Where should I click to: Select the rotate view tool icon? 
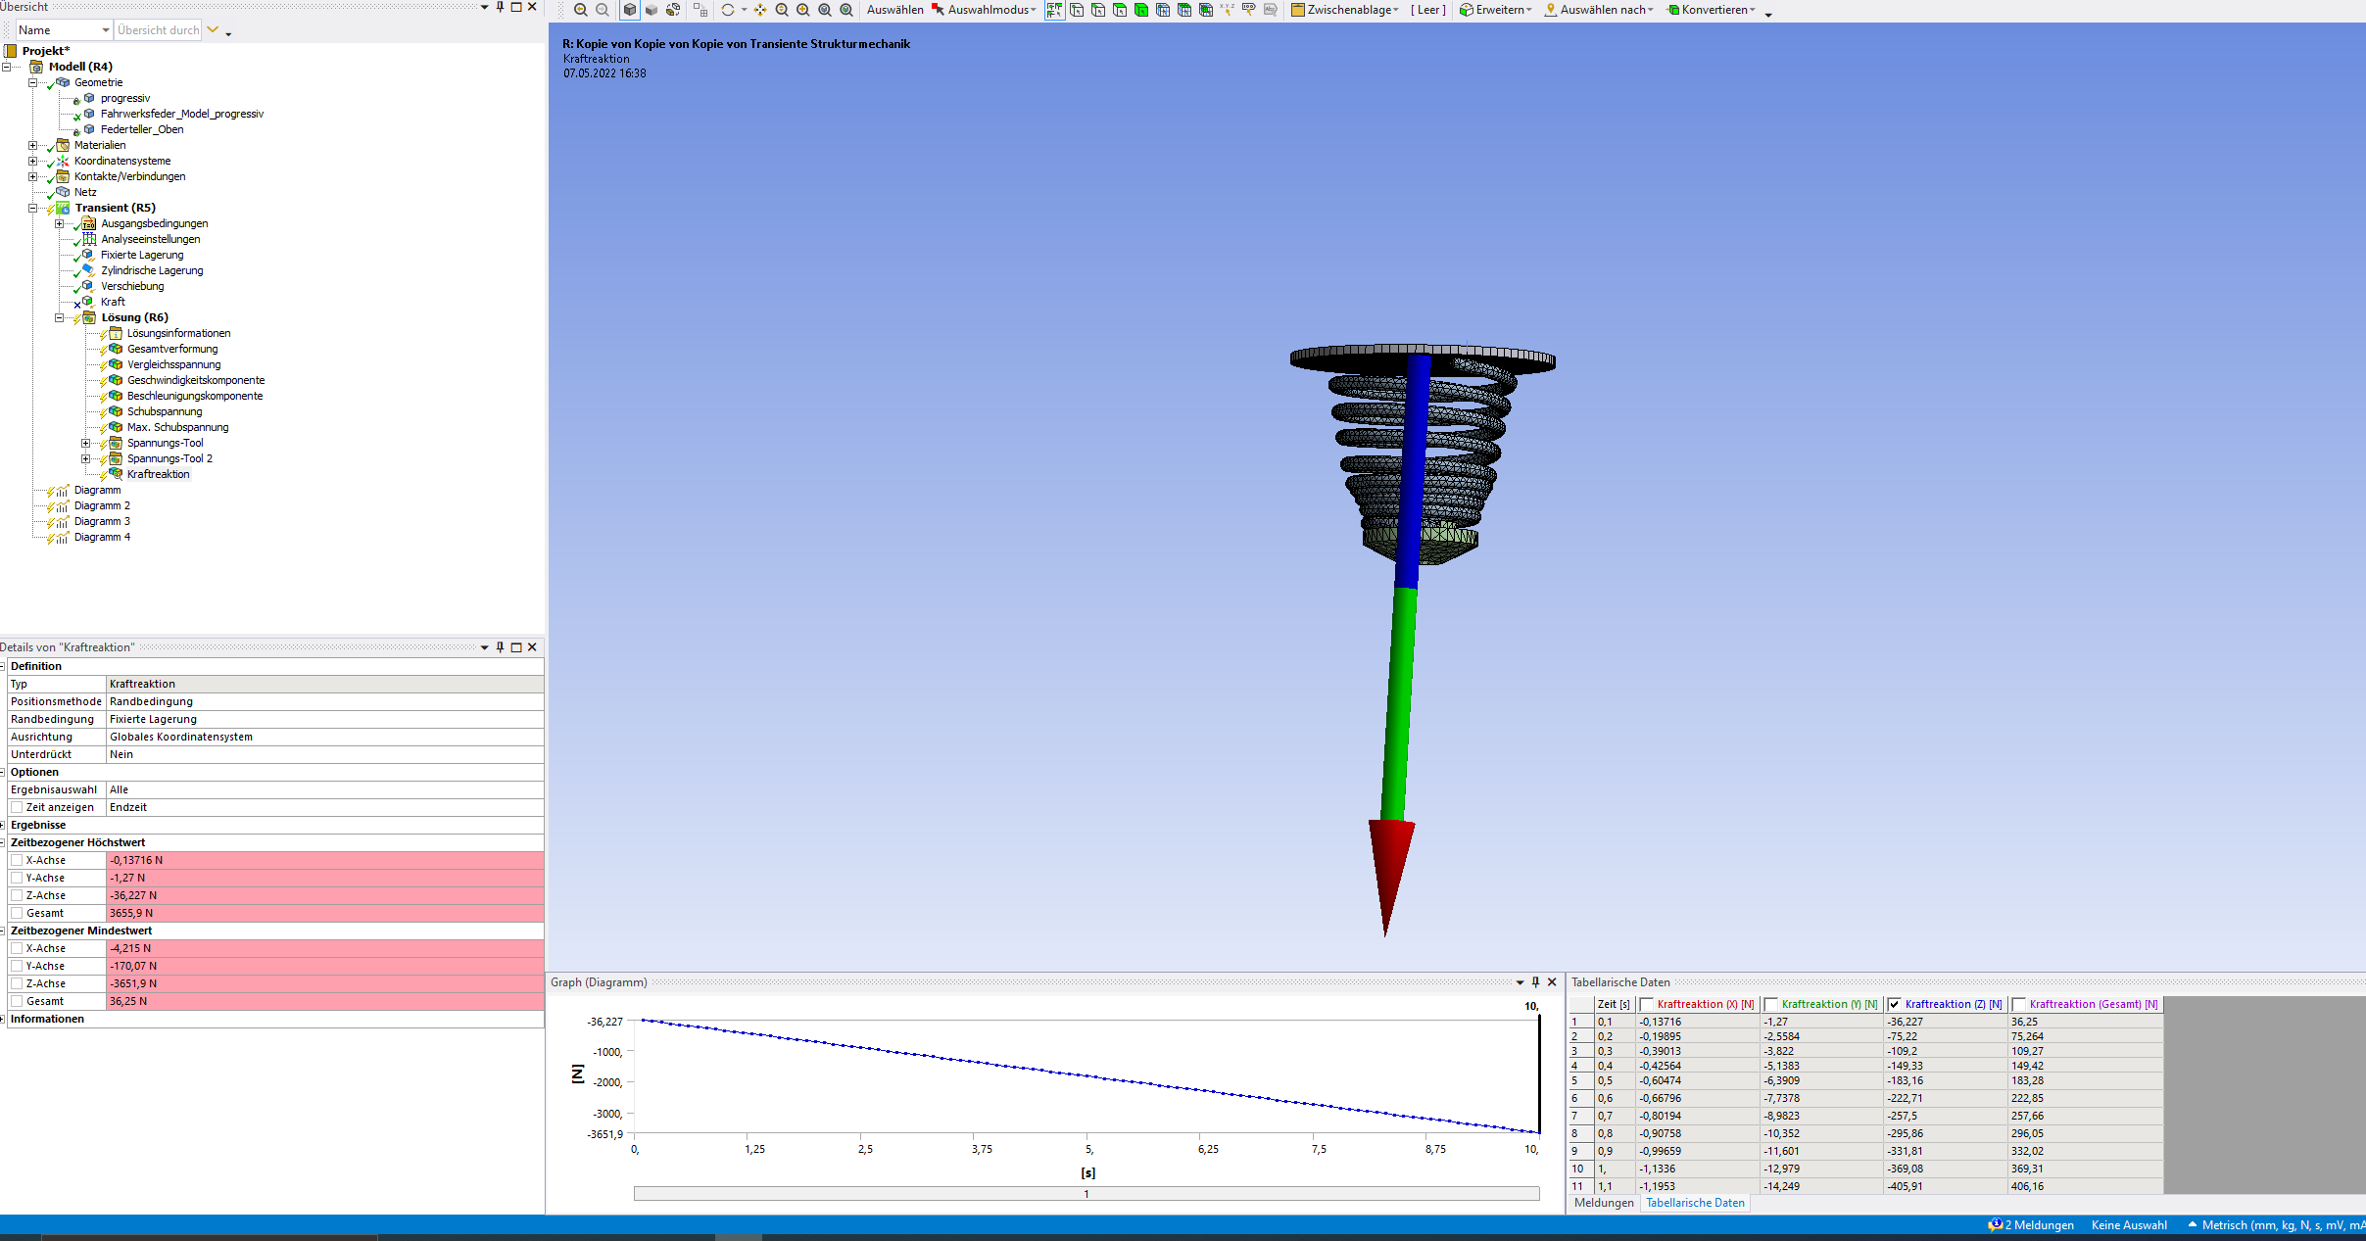click(x=727, y=10)
